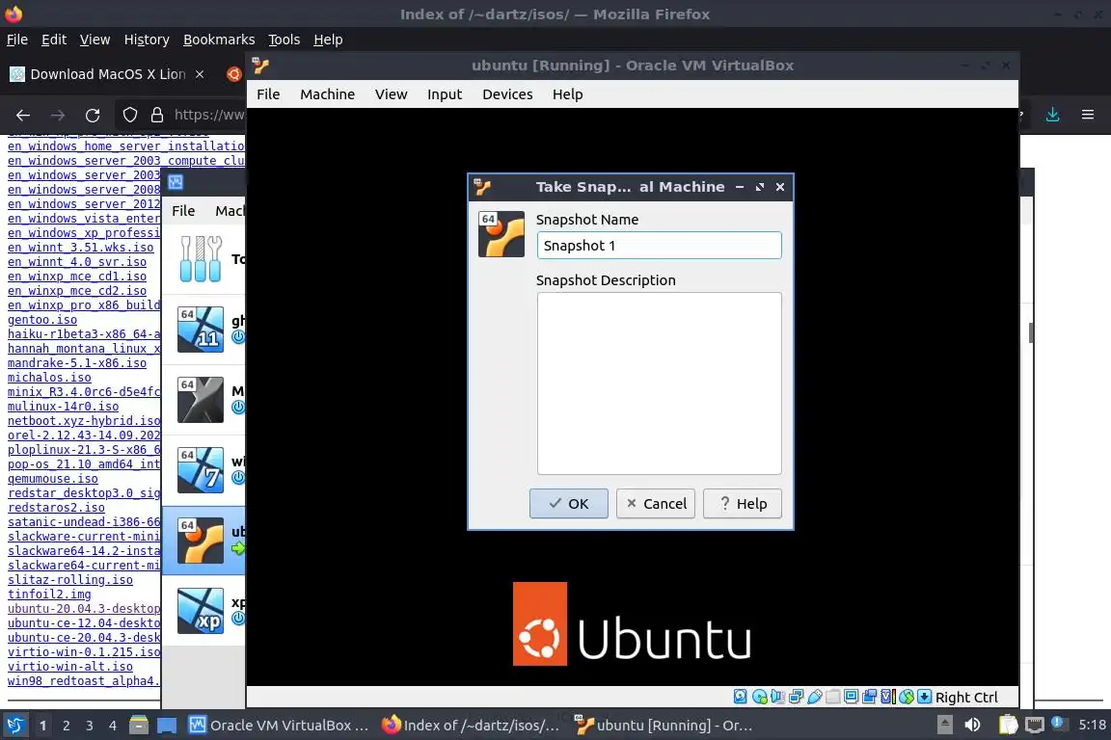Open the tinfoil2.img link
This screenshot has height=740, width=1111.
point(49,595)
